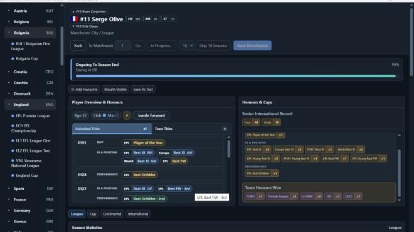This screenshot has width=414, height=232.
Task: Collapse the Bulgaria country entry
Action: coord(30,33)
